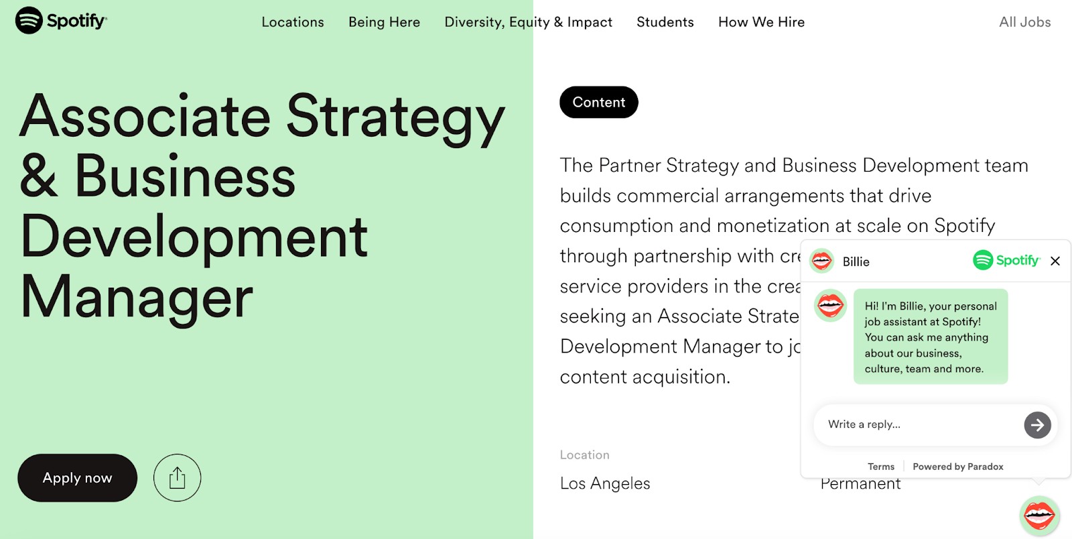Go to the Being Here page
Viewport: 1072px width, 539px height.
384,22
